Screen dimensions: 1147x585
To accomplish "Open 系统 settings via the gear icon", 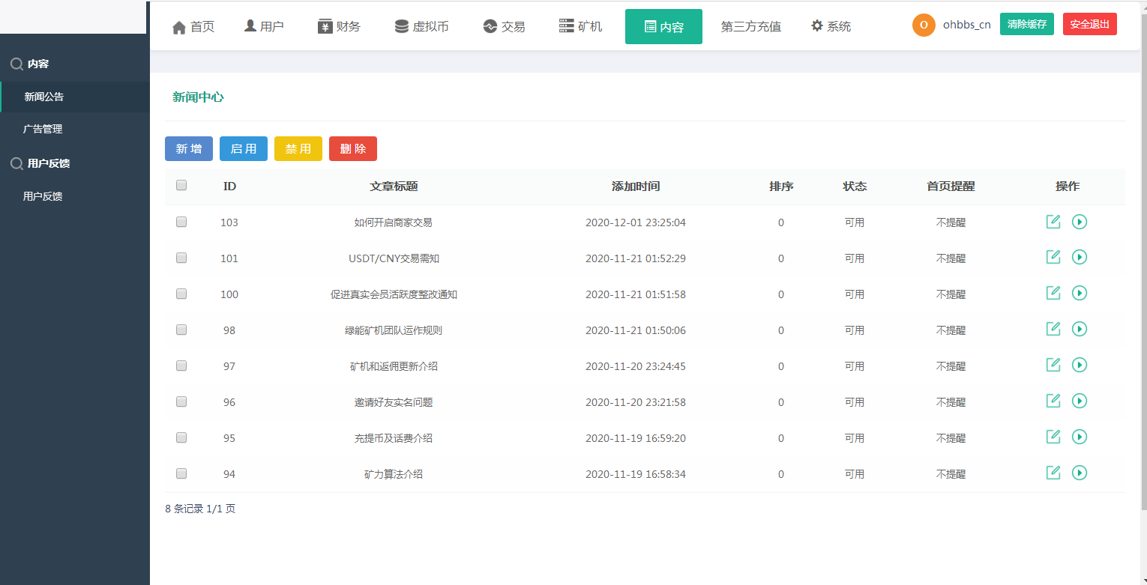I will [816, 25].
